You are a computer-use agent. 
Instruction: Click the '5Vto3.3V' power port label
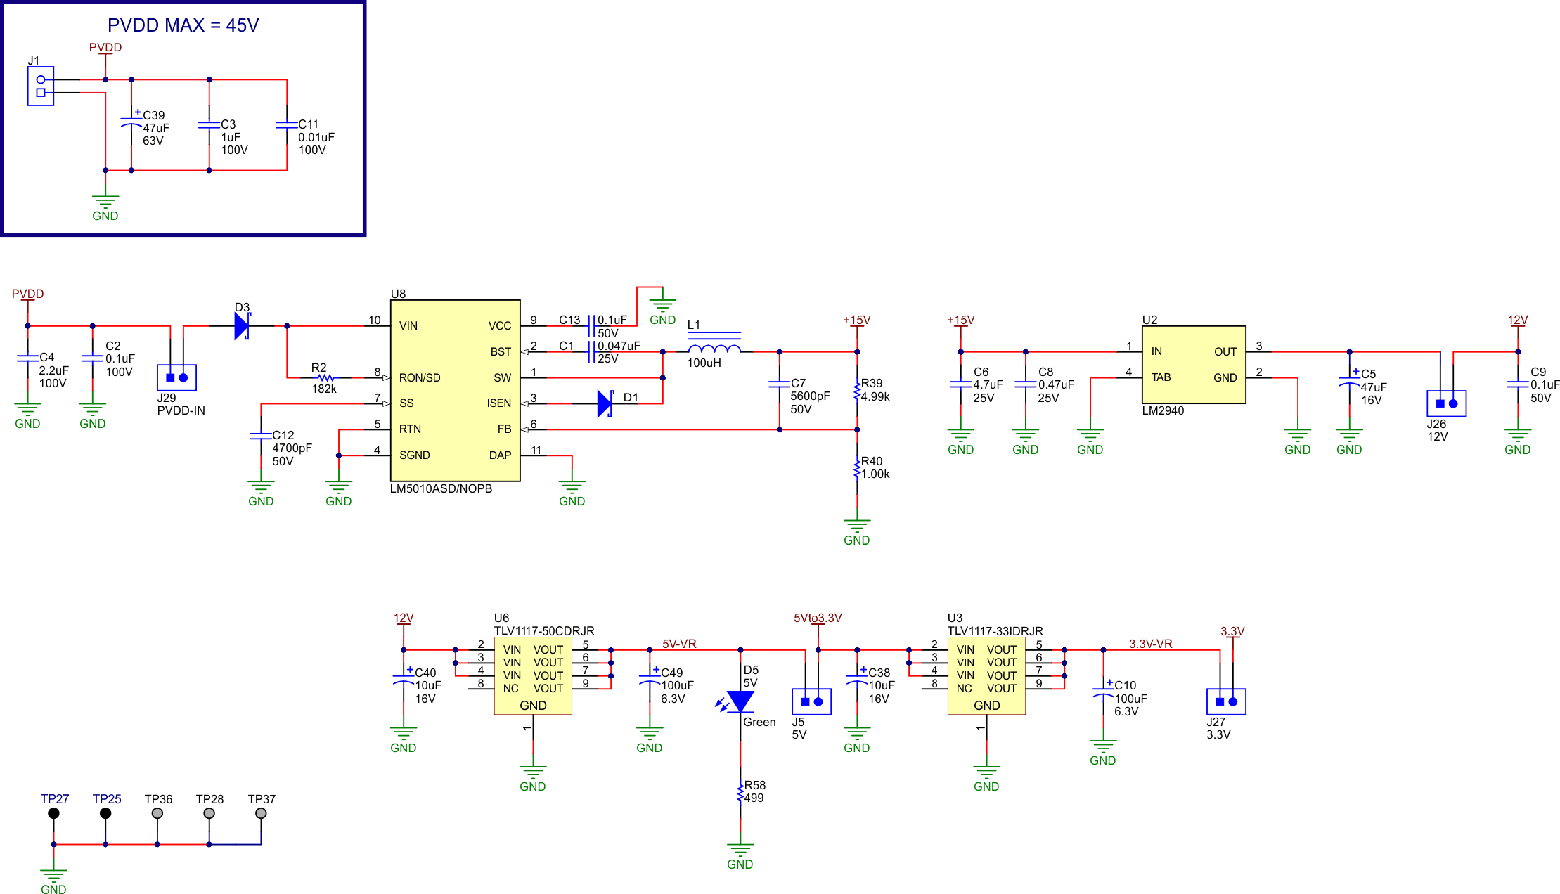[818, 618]
